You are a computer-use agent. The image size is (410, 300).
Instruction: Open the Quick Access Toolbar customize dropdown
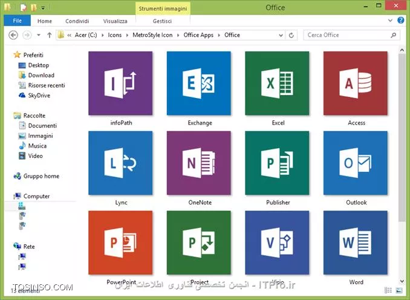[x=43, y=8]
